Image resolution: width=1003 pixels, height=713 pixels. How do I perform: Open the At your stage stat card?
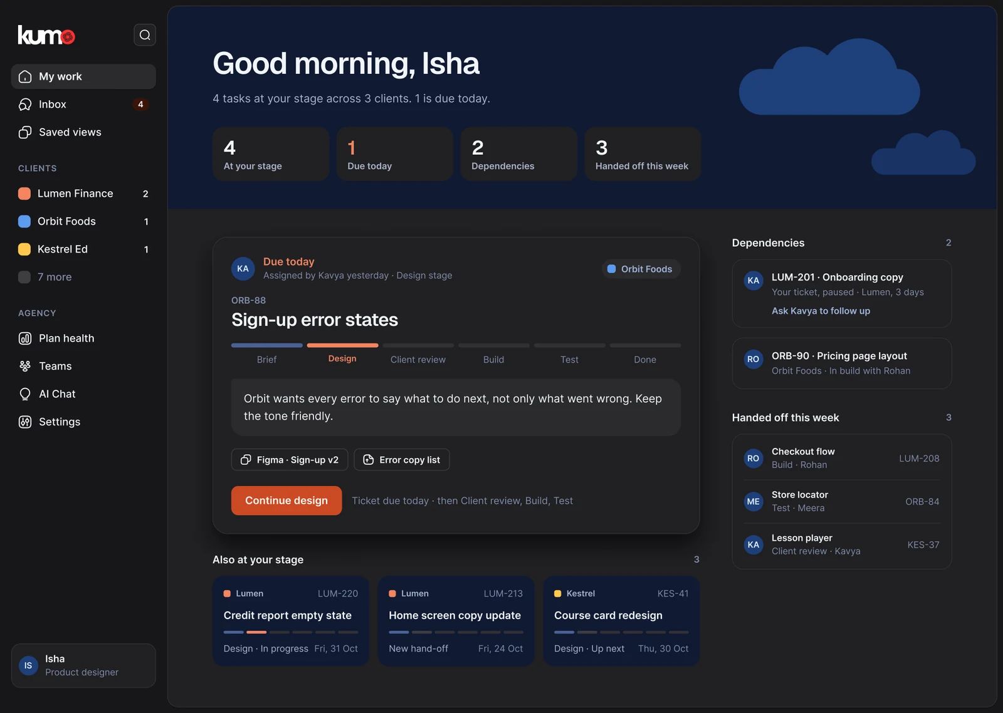(271, 154)
